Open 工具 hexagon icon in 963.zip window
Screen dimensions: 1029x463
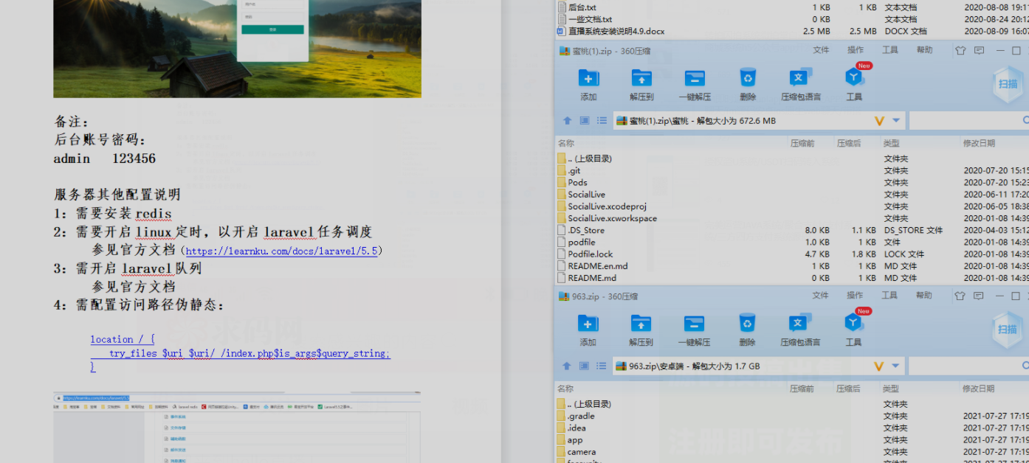[x=854, y=324]
